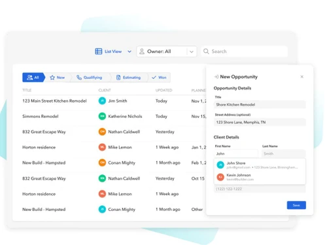
Task: Open 123 Main Street Kitchen Remodel
Action: point(54,101)
